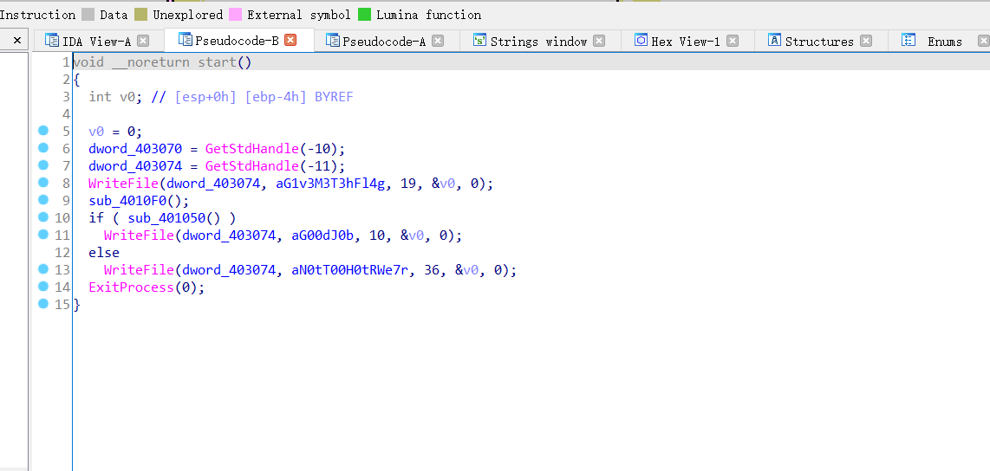Click the sub_4010F0 function call
Viewport: 990px width, 471px height.
pyautogui.click(x=127, y=201)
